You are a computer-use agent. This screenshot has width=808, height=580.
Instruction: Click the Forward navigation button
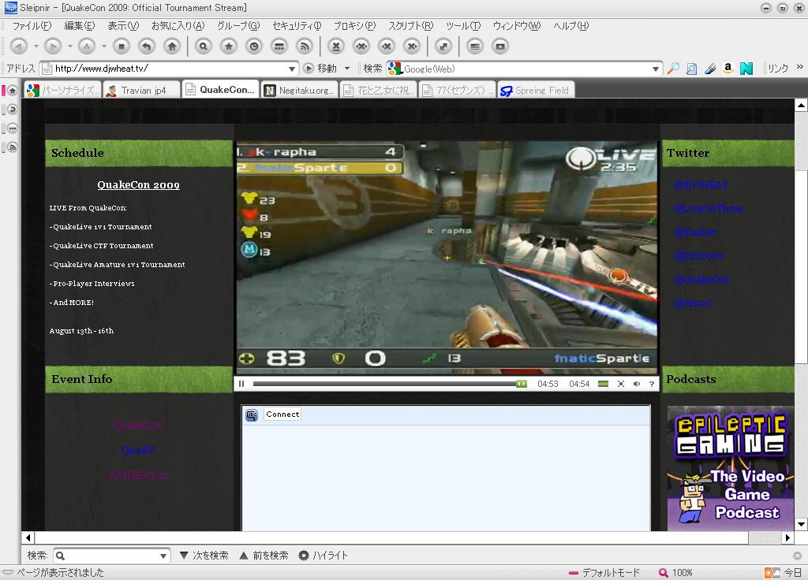(53, 46)
